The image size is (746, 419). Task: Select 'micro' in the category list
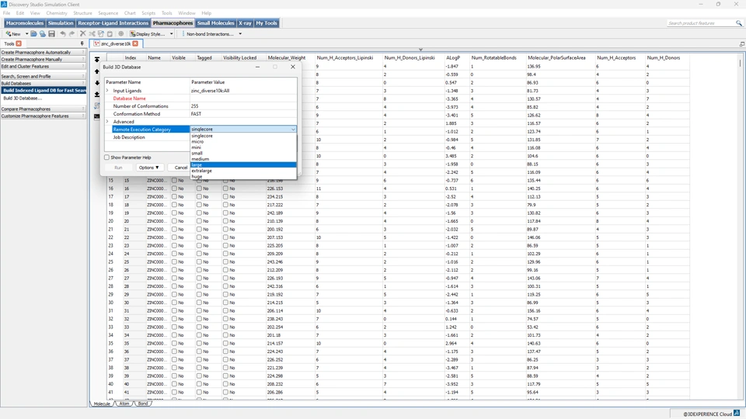(243, 141)
